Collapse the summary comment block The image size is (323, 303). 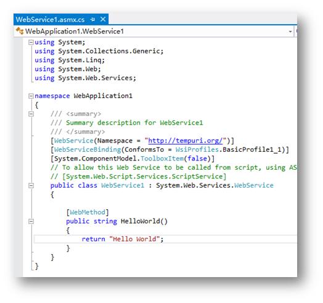point(31,114)
